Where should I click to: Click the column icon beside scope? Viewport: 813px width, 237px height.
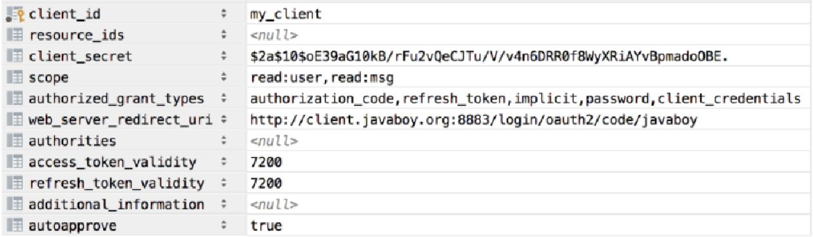point(14,77)
